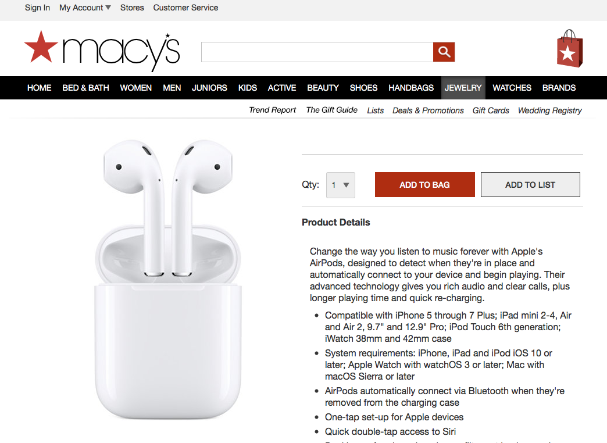Click inside the search text field

(x=317, y=52)
